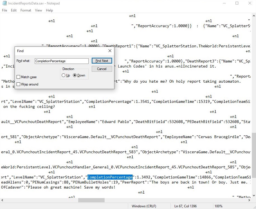Image resolution: width=256 pixels, height=209 pixels.
Task: Cancel the Find dialog
Action: (x=102, y=69)
